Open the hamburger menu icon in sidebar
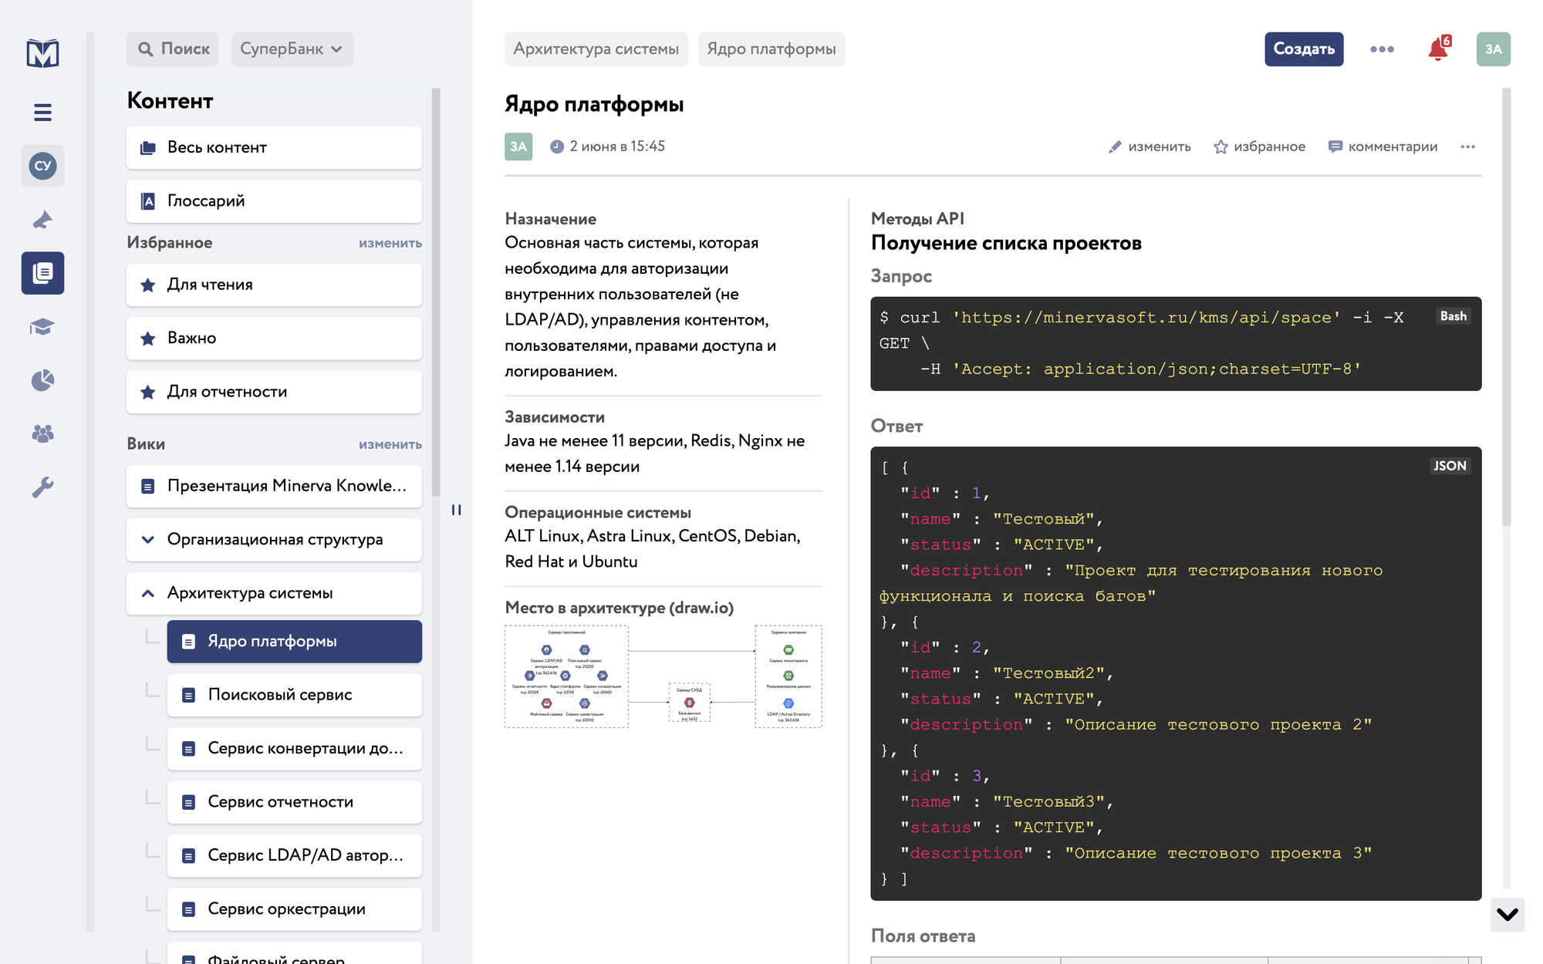This screenshot has width=1543, height=964. 42,113
